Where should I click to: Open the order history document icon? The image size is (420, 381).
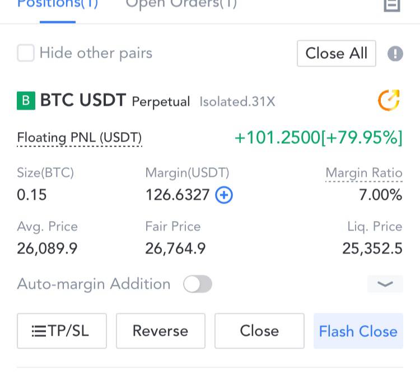(392, 6)
